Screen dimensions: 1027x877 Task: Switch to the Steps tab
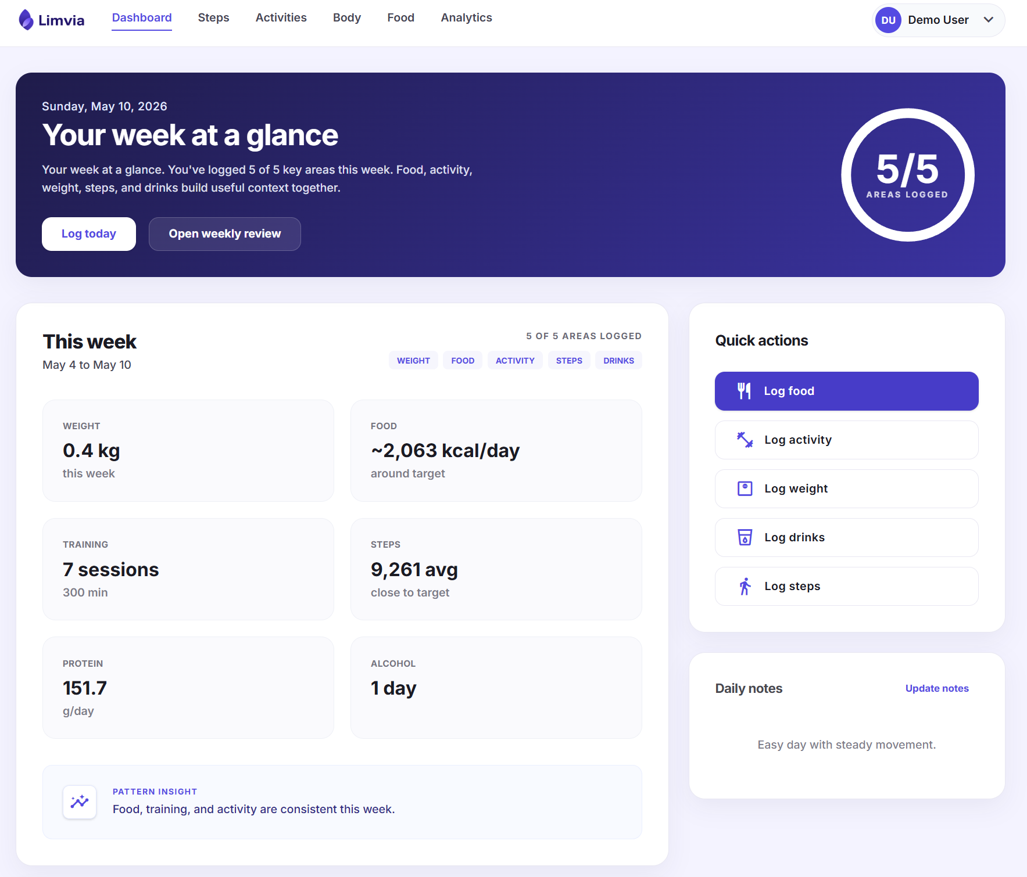[x=213, y=18]
